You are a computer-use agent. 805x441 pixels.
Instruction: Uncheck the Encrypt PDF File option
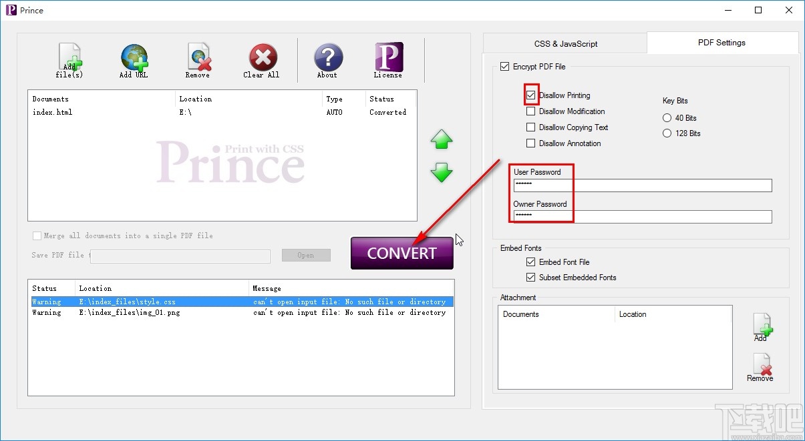click(506, 67)
